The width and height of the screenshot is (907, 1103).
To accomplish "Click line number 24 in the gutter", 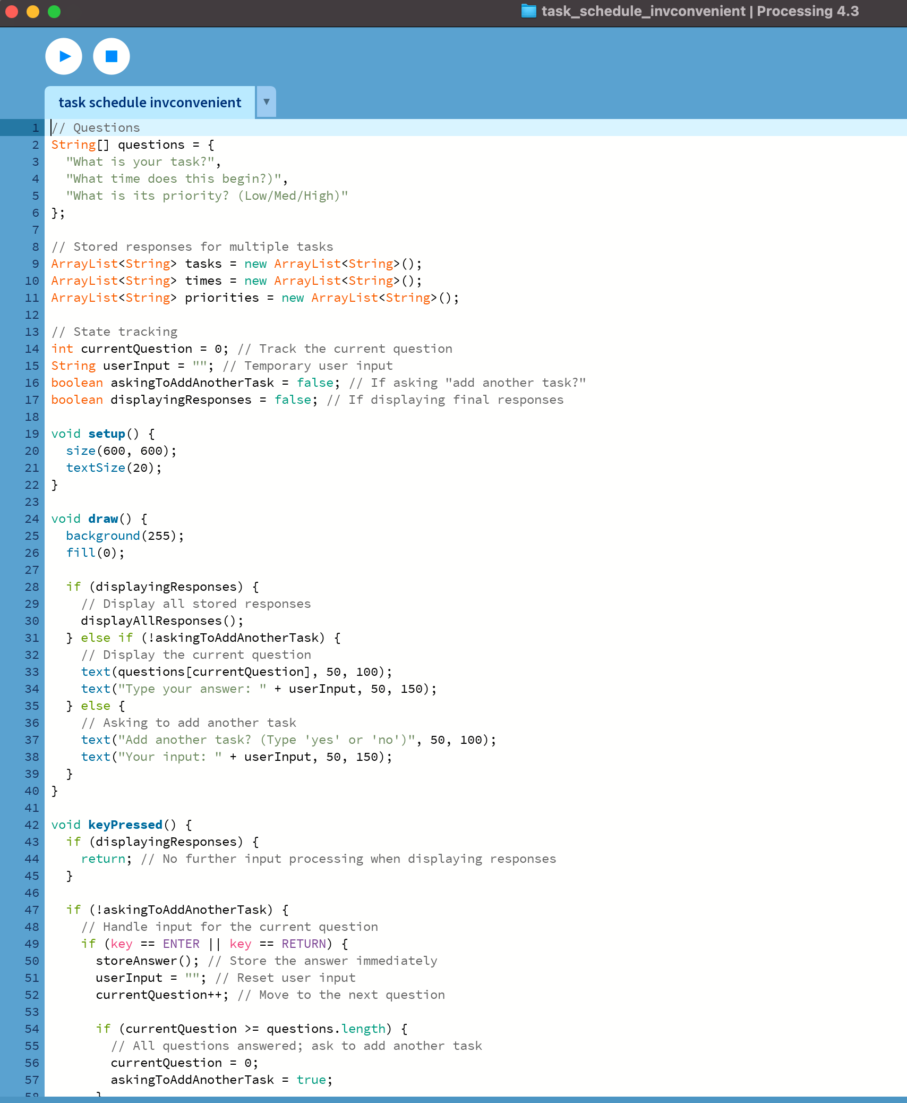I will (32, 519).
